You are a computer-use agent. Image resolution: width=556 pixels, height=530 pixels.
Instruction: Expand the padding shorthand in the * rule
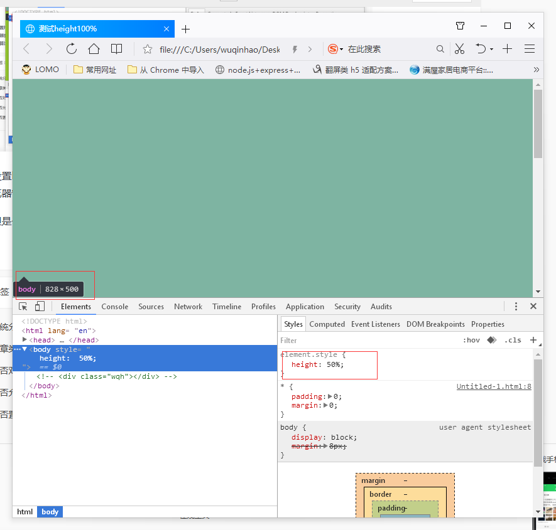pos(330,396)
